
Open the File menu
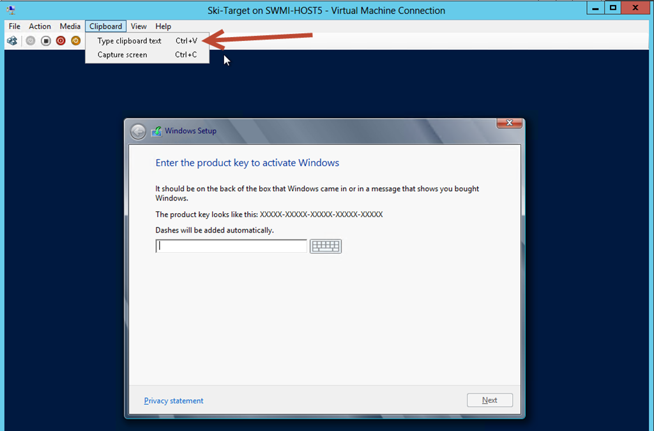[x=15, y=26]
